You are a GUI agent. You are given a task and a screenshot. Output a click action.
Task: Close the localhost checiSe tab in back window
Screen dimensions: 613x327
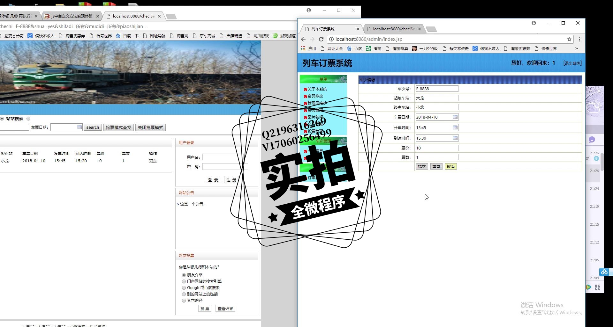point(159,16)
